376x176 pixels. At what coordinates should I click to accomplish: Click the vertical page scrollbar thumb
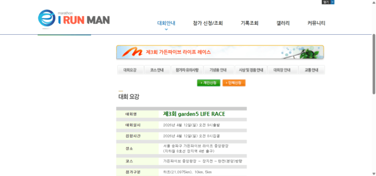point(374,64)
